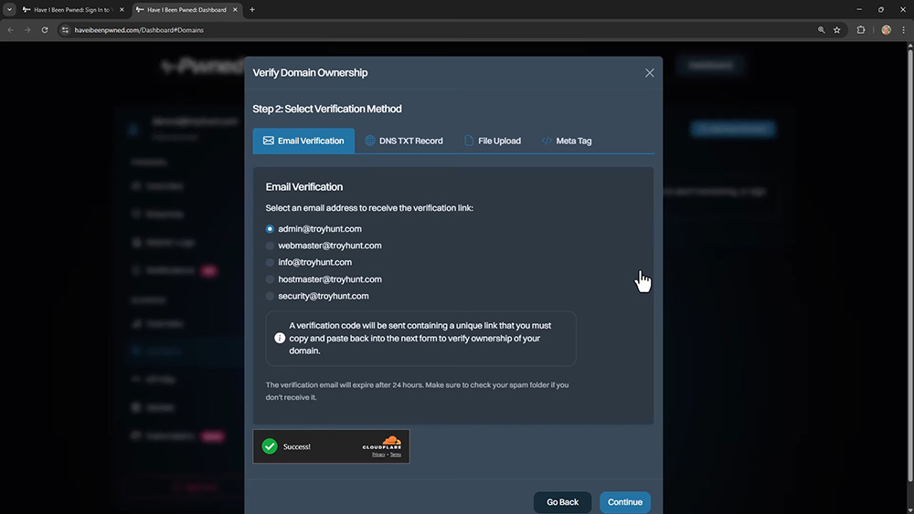Select the Meta Tag verification method
The width and height of the screenshot is (914, 514).
pos(566,142)
